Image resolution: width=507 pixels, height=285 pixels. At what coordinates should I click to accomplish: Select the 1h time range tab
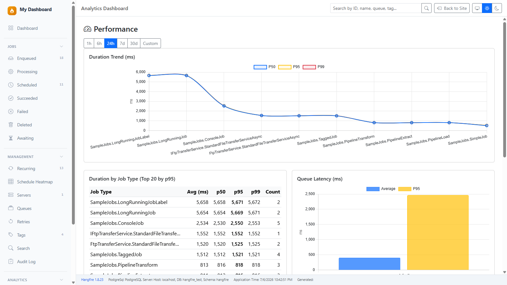point(89,43)
